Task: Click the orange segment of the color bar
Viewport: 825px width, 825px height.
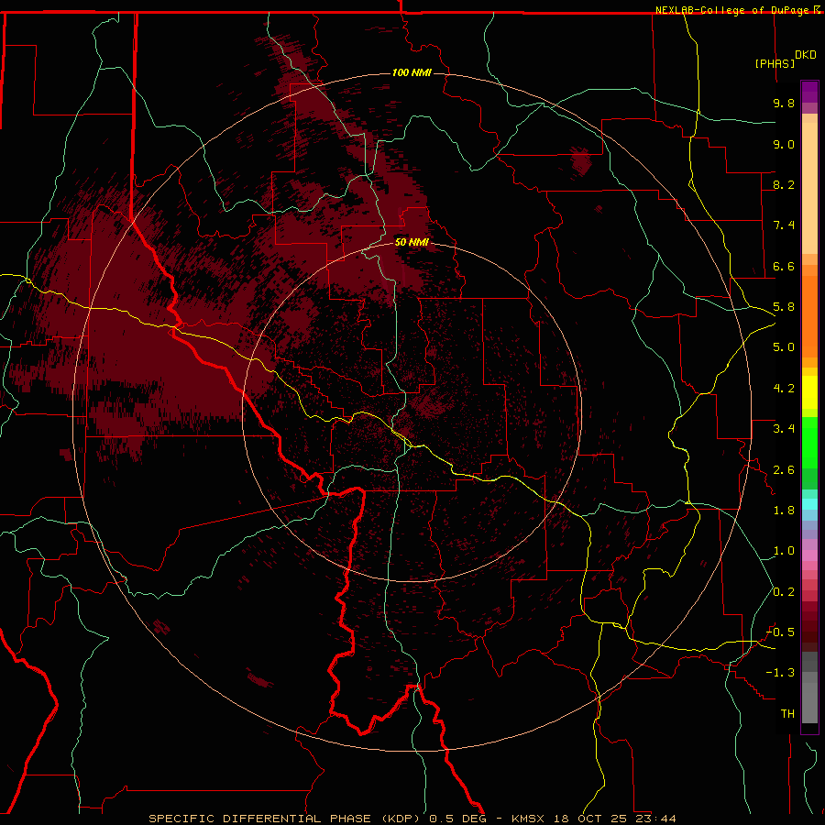Action: [809, 315]
